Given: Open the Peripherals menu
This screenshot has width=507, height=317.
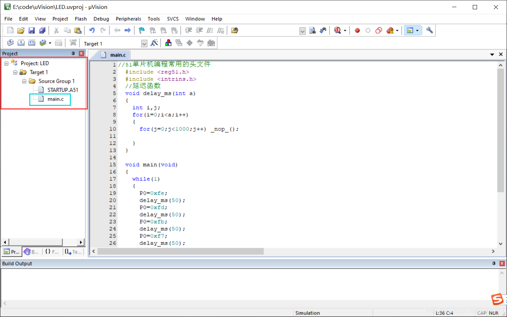Looking at the screenshot, I should pos(128,19).
